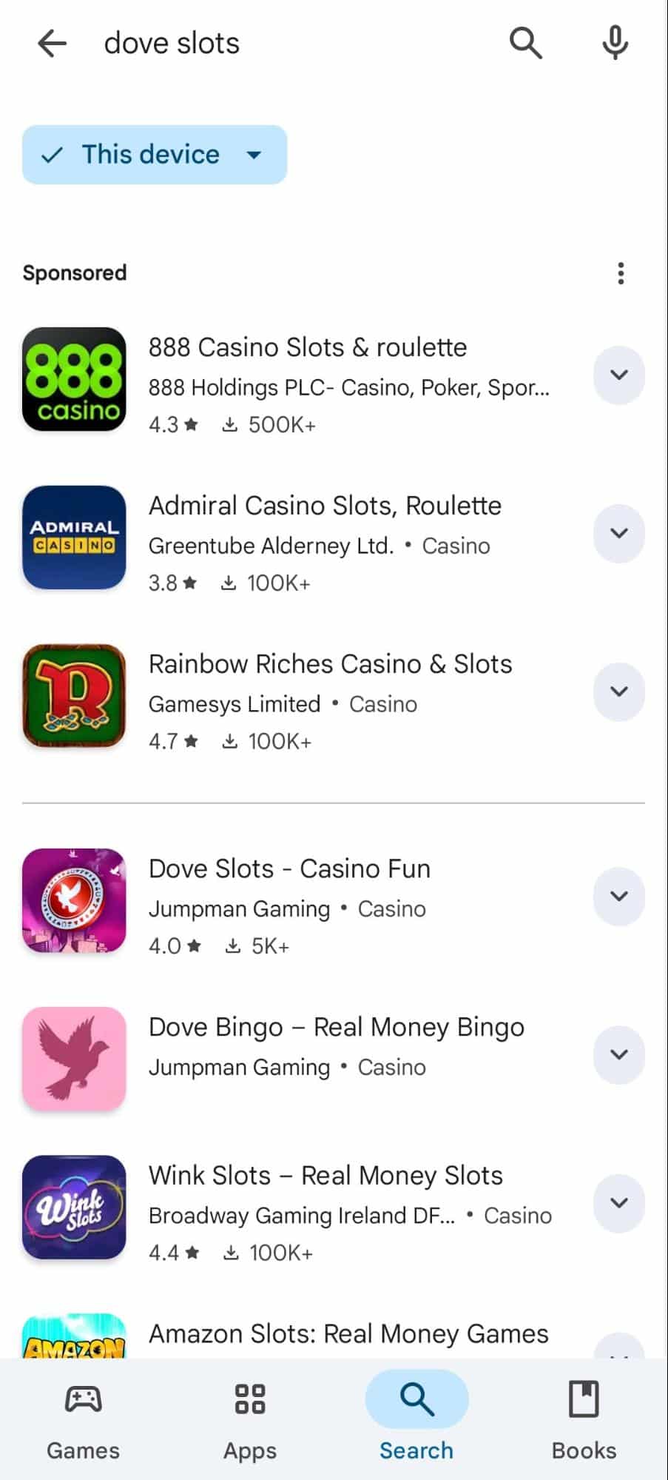668x1480 pixels.
Task: Toggle the This device filter chip
Action: (154, 155)
